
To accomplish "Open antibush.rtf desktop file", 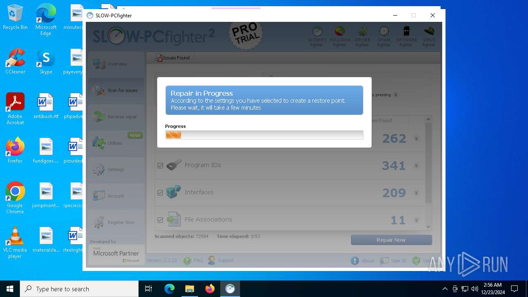I will pyautogui.click(x=46, y=106).
